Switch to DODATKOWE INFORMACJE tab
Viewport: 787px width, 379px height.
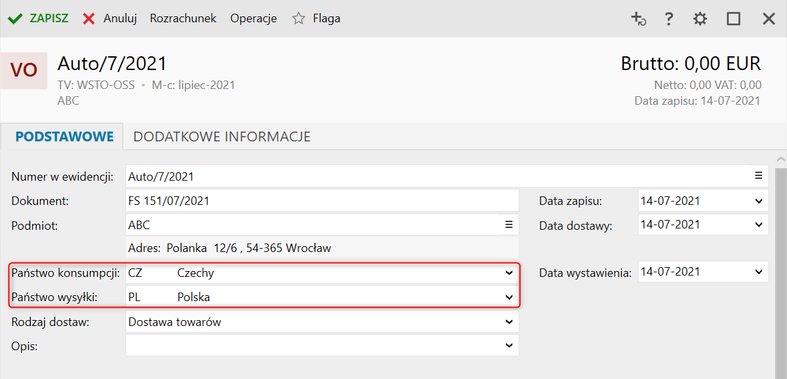[x=221, y=137]
